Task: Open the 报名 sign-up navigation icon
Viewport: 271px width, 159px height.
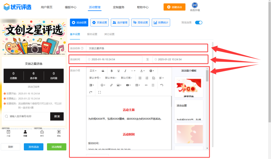Action: pyautogui.click(x=59, y=133)
